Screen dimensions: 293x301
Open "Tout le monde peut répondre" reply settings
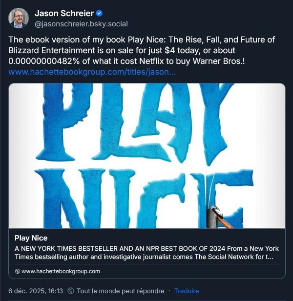120,291
